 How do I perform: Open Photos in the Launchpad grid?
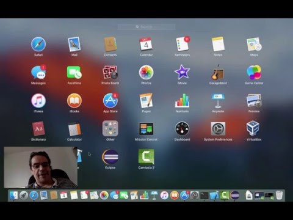(146, 72)
